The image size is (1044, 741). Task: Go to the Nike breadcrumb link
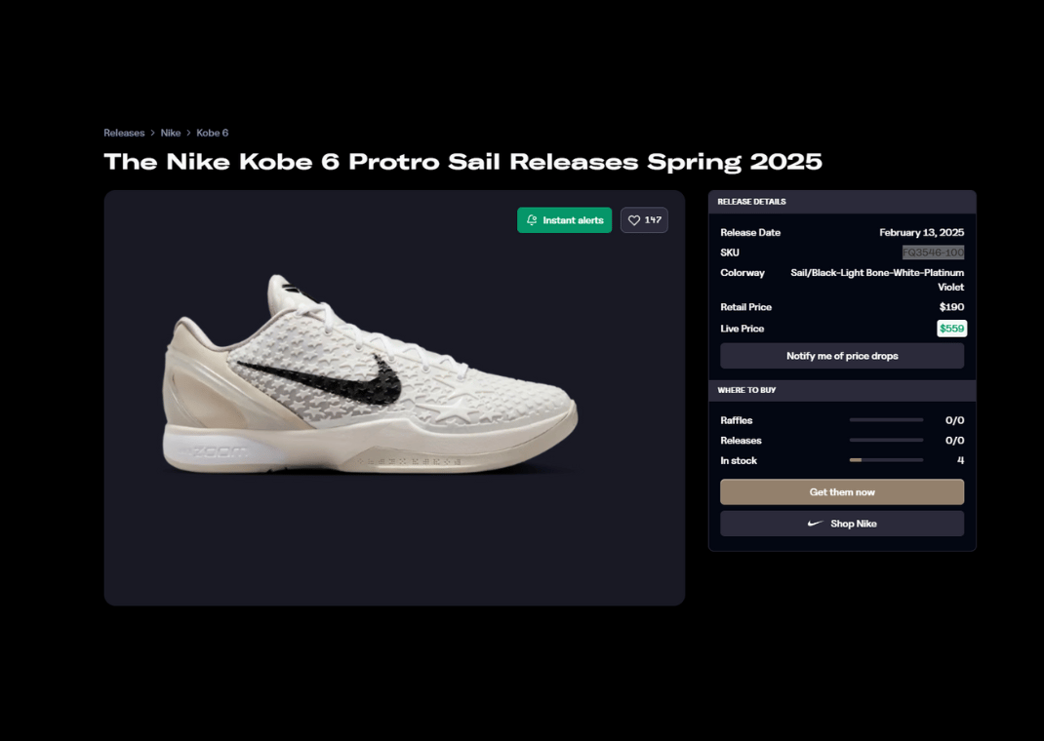click(171, 133)
